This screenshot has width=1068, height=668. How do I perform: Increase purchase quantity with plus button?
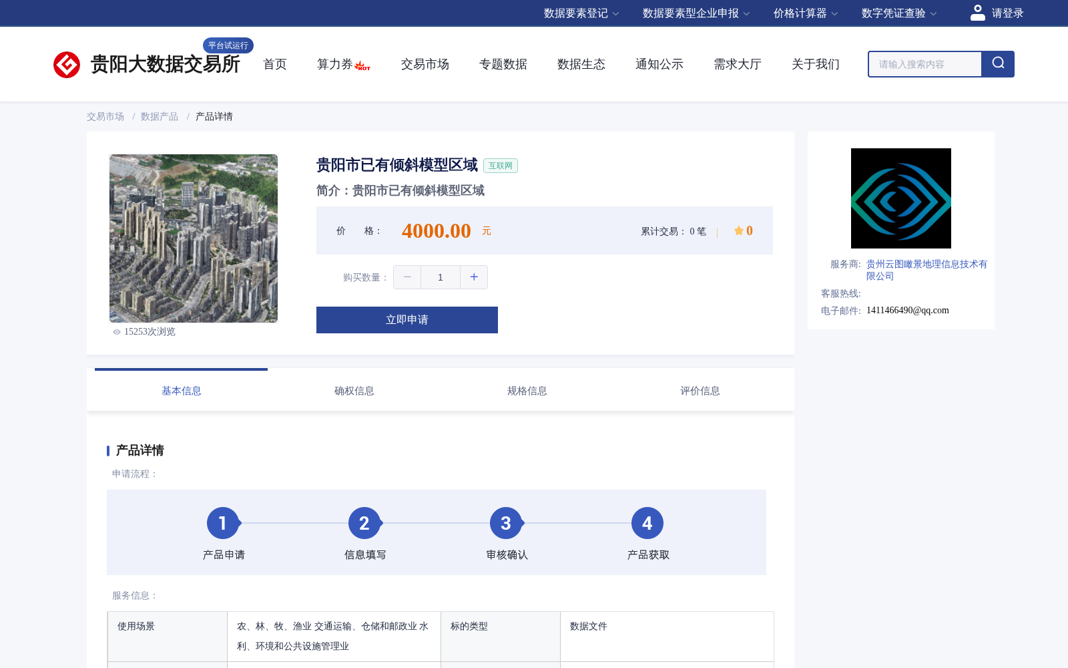pos(474,277)
